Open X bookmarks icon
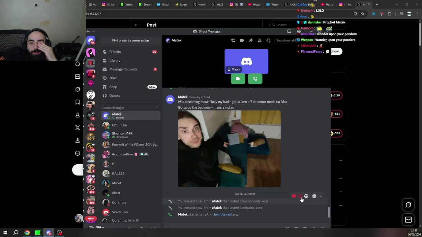This screenshot has height=237, width=422. pos(77,102)
